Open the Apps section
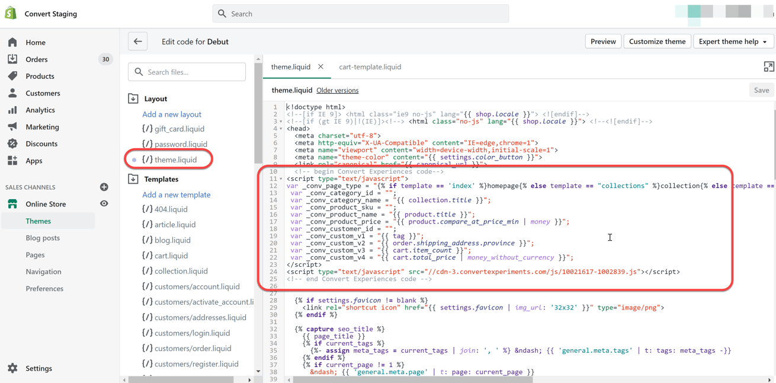Viewport: 776px width, 383px height. [x=33, y=160]
